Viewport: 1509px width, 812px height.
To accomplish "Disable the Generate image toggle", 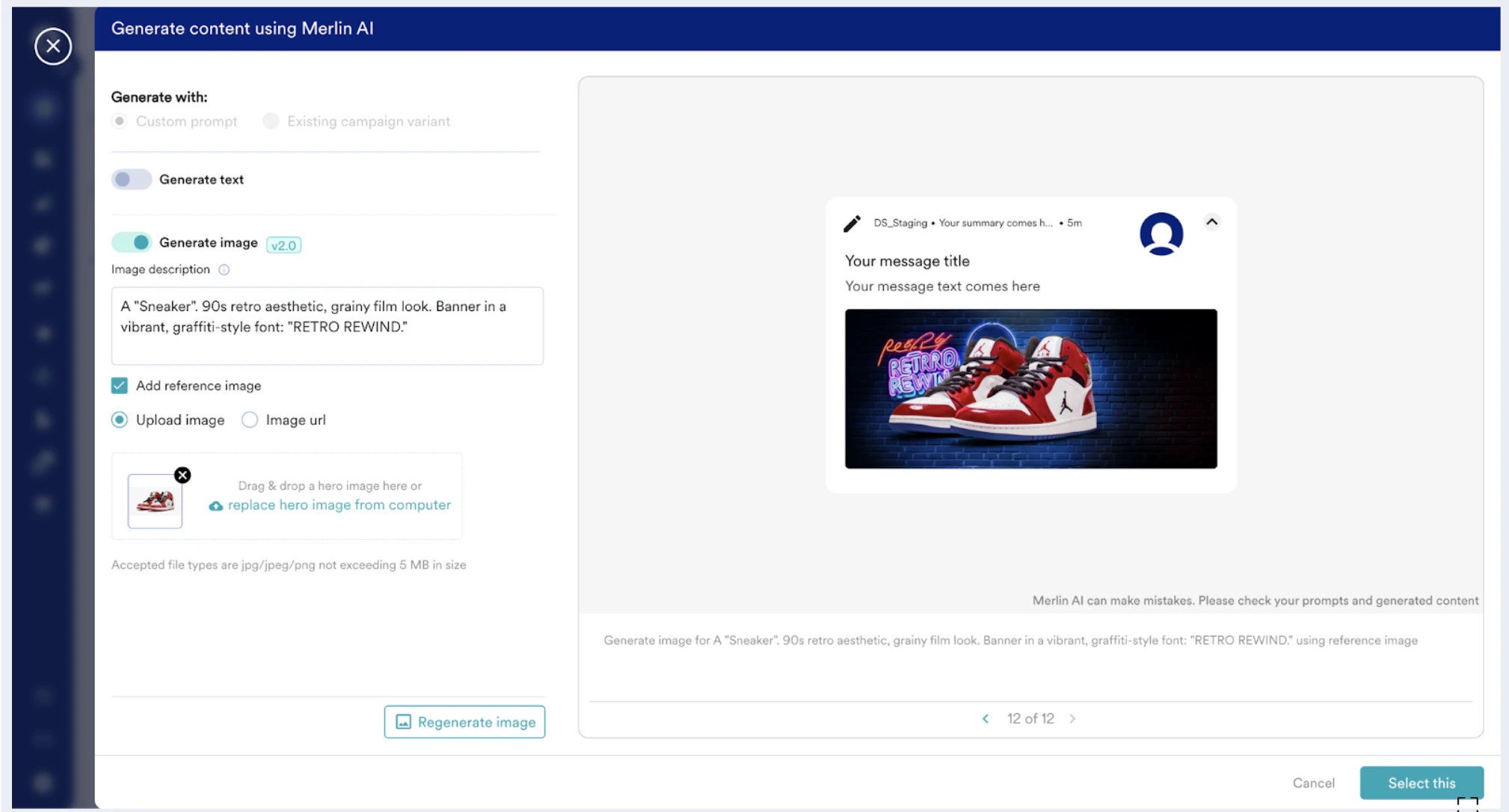I will coord(132,242).
